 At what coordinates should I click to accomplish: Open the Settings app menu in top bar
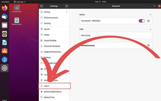(x=20, y=2)
